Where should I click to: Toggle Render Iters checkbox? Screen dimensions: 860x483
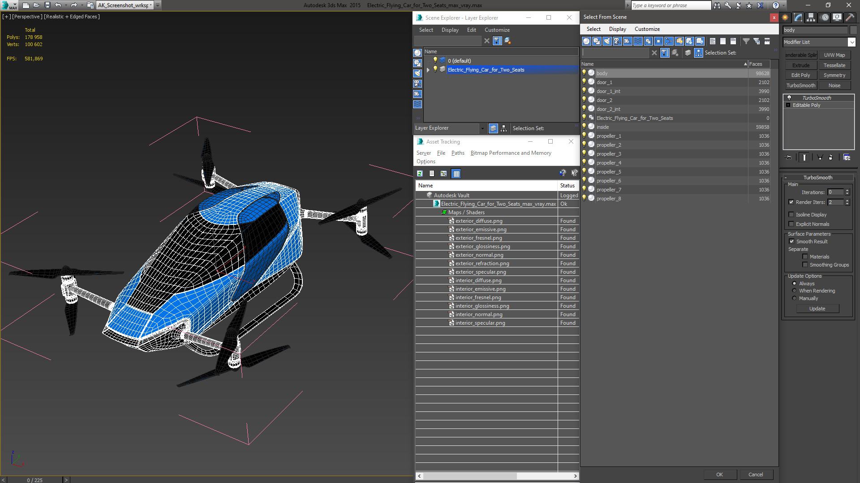791,202
